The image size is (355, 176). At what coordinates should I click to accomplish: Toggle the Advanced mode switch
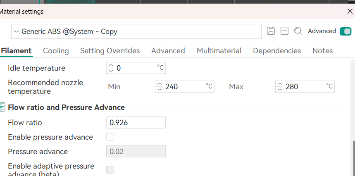click(345, 31)
